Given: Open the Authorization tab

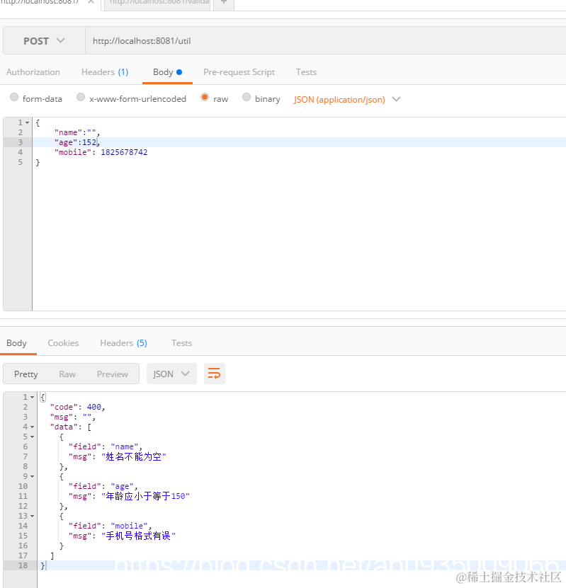Looking at the screenshot, I should tap(33, 72).
